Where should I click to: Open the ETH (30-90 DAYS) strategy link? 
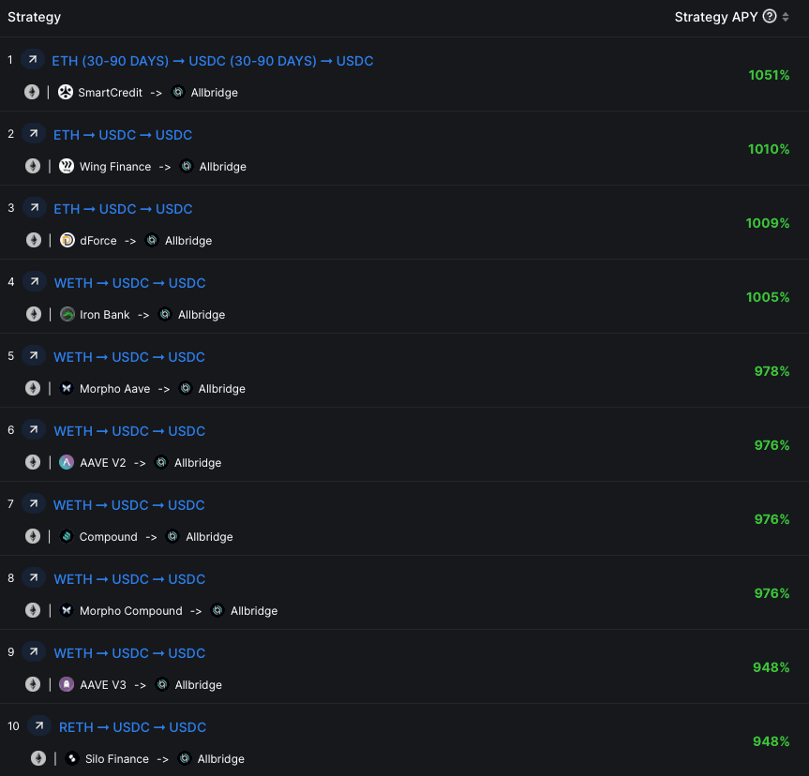(x=212, y=61)
